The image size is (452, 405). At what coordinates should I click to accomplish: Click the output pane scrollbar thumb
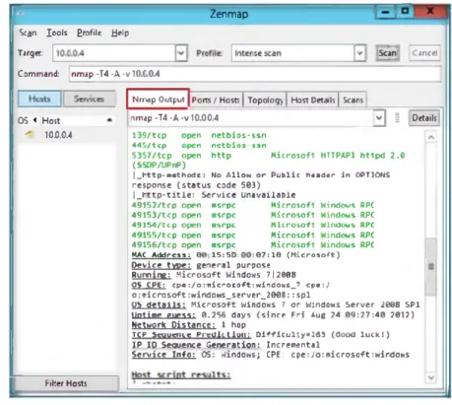pos(431,266)
